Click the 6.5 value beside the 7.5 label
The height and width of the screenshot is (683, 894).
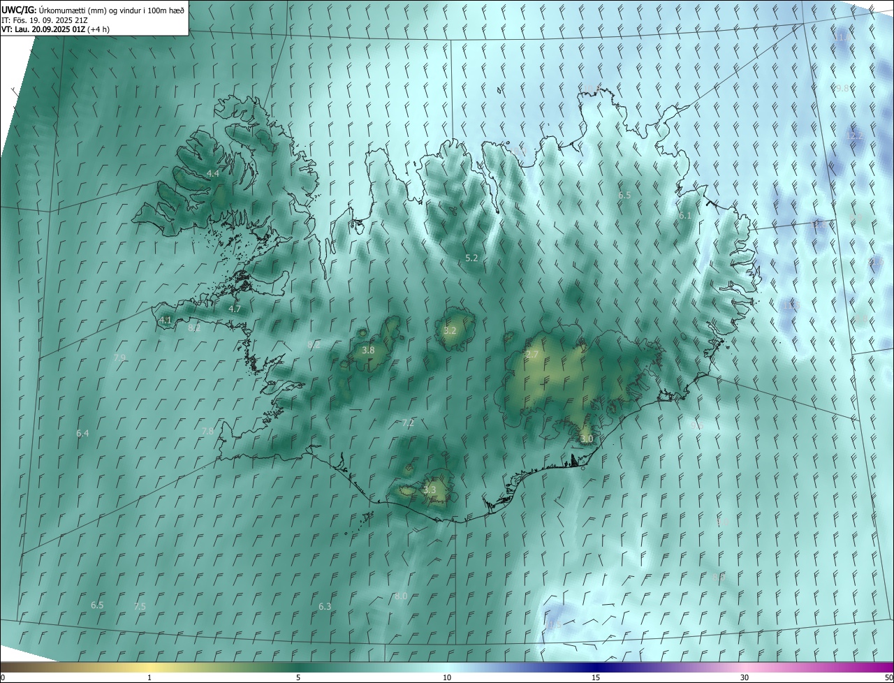(x=97, y=605)
